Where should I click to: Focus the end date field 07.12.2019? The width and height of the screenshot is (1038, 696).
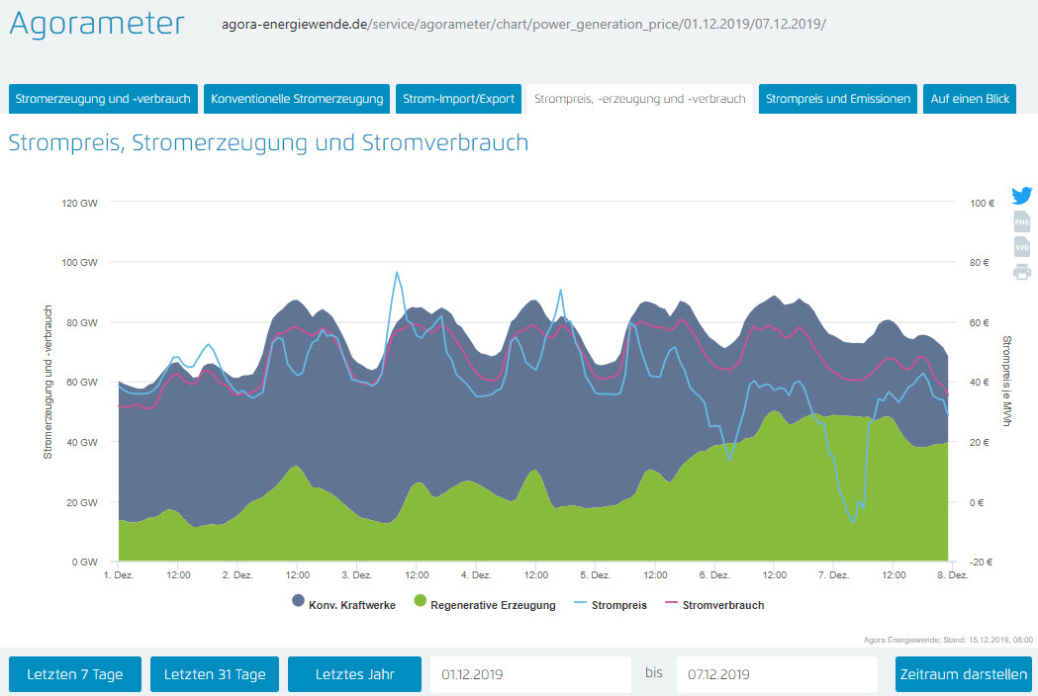tap(777, 674)
